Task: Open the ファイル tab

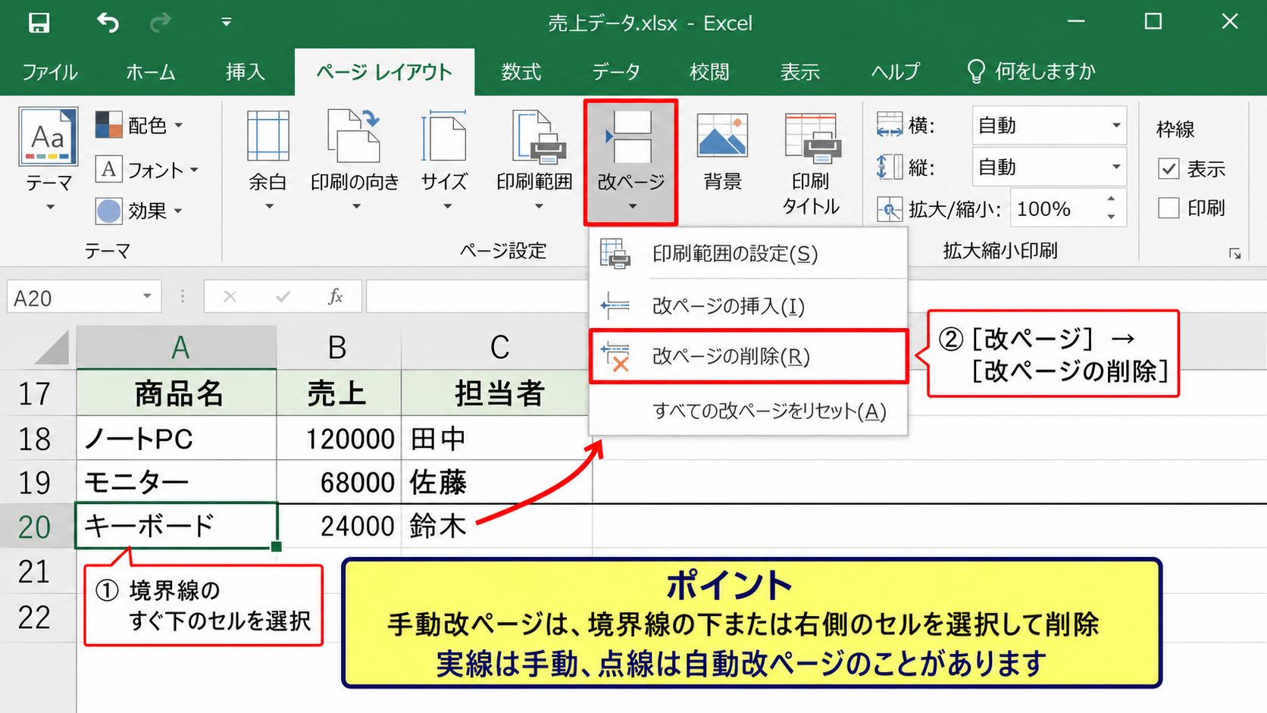Action: coord(49,72)
